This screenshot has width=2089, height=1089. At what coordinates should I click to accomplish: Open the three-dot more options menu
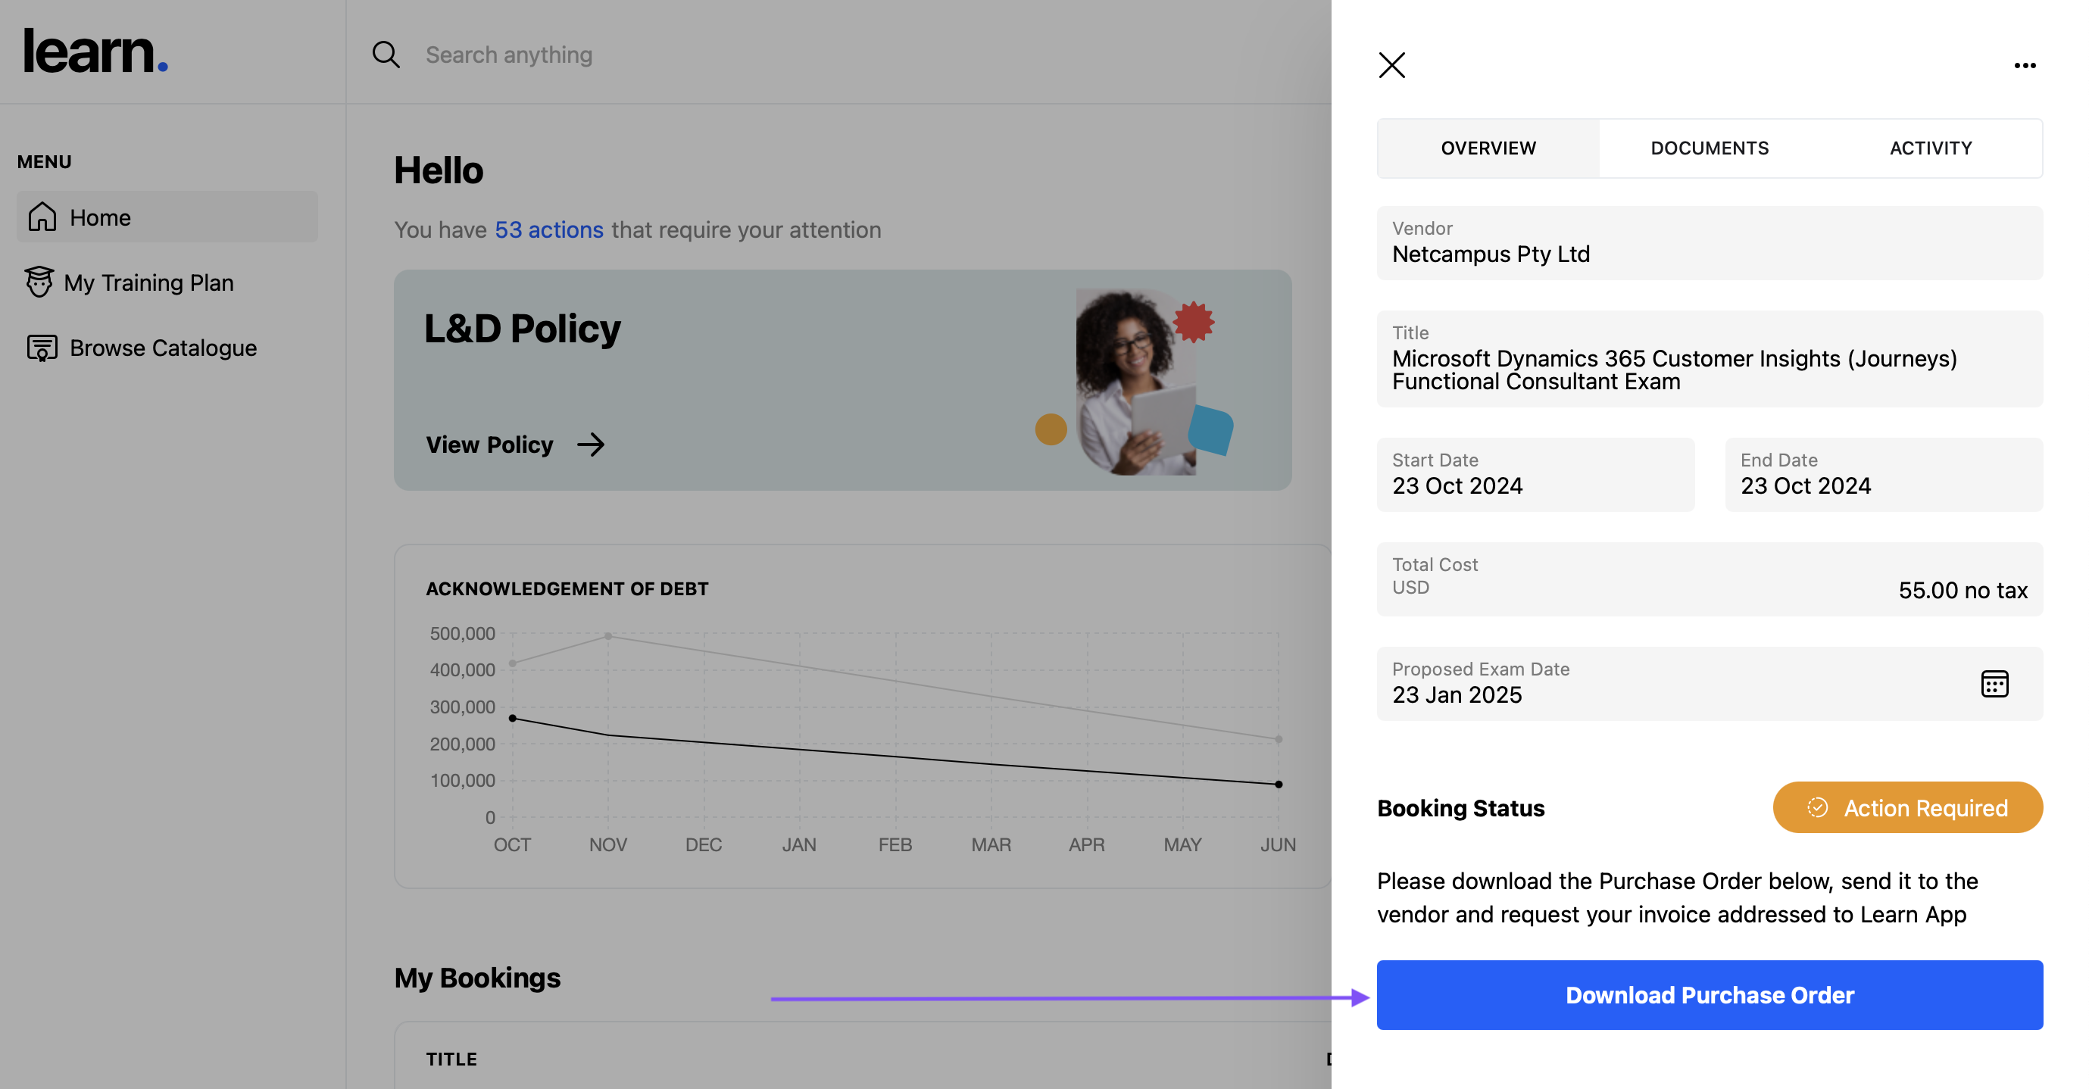pos(2024,66)
